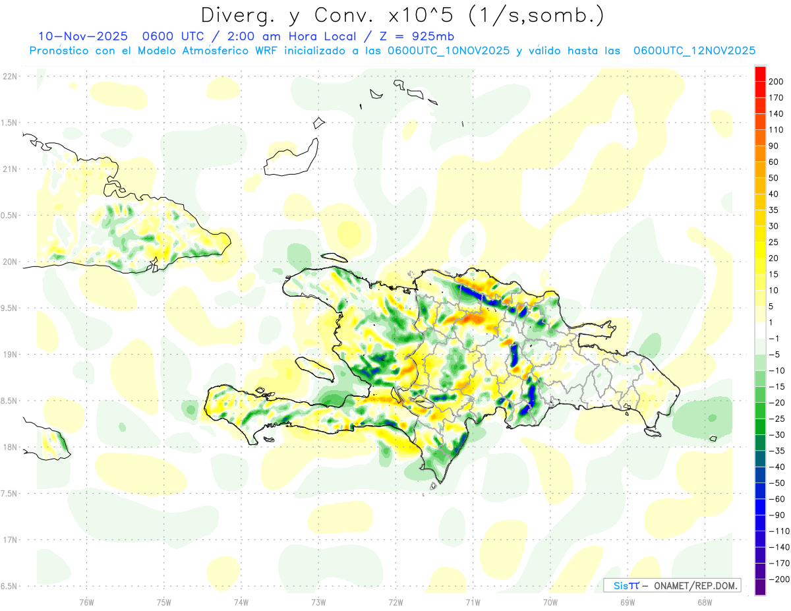
Task: Click the colorbar label '-200'
Action: point(779,579)
